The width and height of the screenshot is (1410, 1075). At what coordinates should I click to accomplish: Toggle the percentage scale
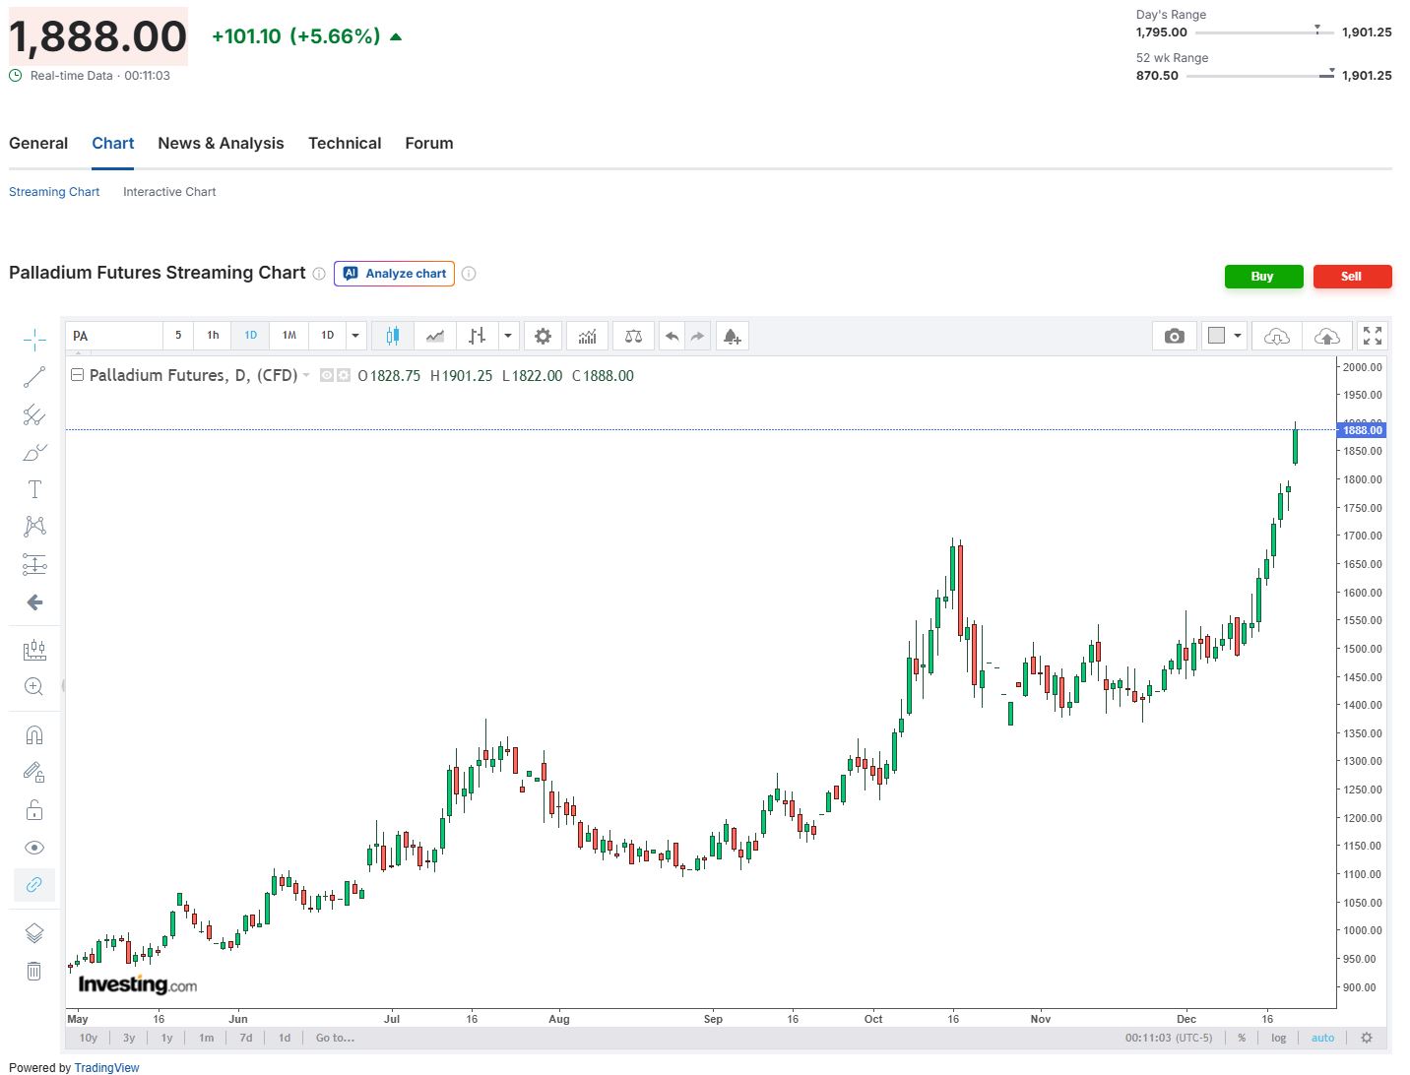[x=1242, y=1038]
